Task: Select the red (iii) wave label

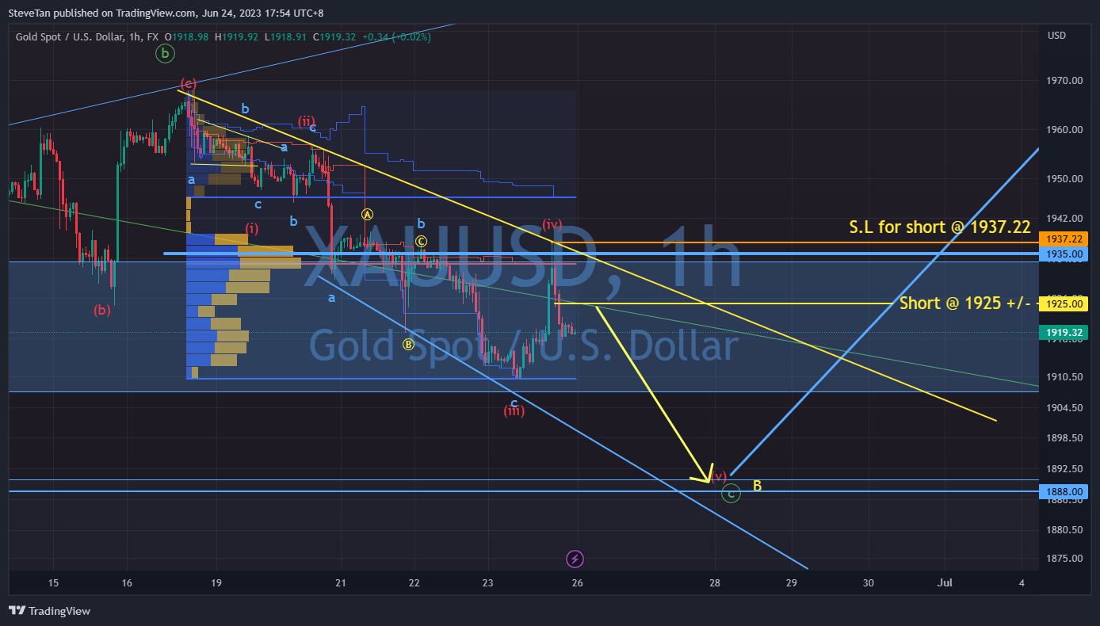Action: [x=514, y=410]
